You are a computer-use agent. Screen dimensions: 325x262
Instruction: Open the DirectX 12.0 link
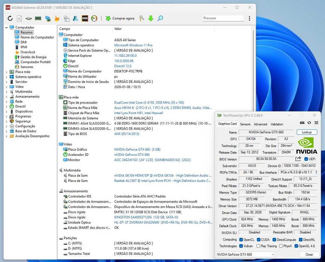pos(123,66)
